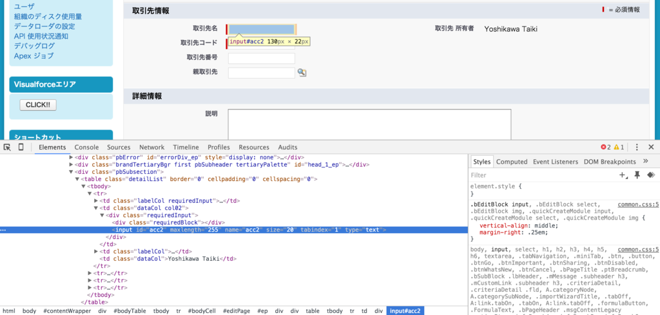Viewport: 660px width, 315px height.
Task: Open the ユーザ sidebar link
Action: pos(24,6)
